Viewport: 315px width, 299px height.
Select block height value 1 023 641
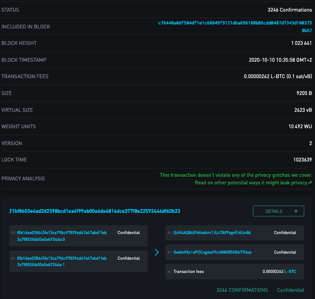301,43
